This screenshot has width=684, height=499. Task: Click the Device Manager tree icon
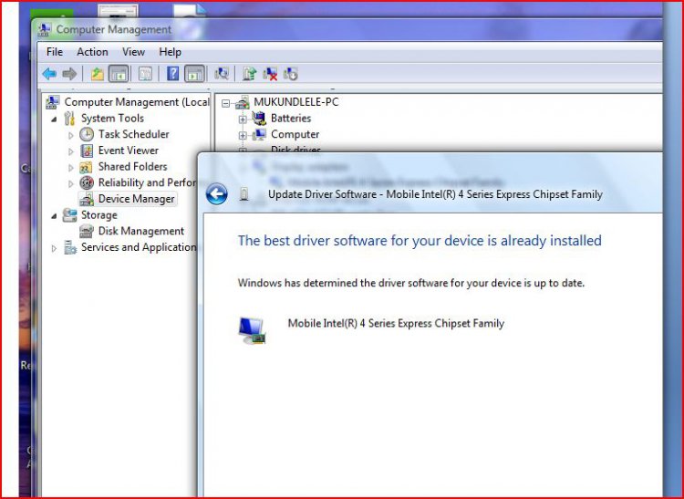pos(87,199)
